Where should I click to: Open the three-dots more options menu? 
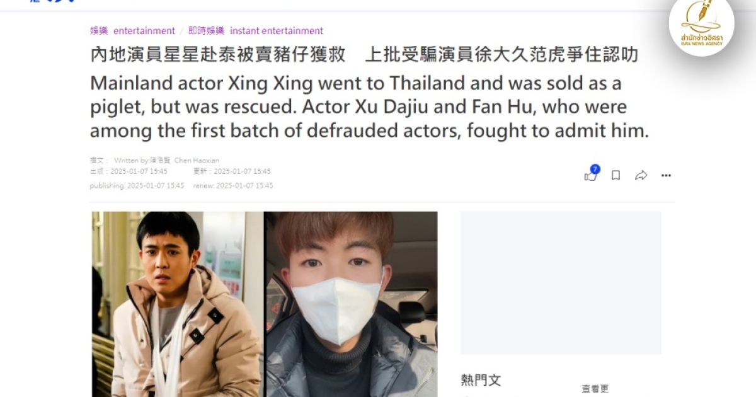666,175
